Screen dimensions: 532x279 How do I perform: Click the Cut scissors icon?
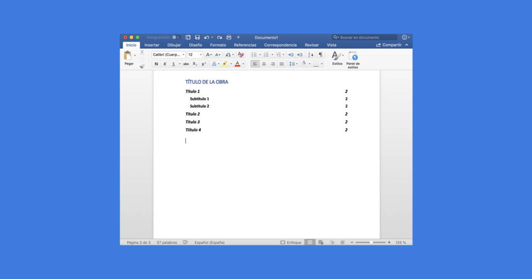coord(142,52)
